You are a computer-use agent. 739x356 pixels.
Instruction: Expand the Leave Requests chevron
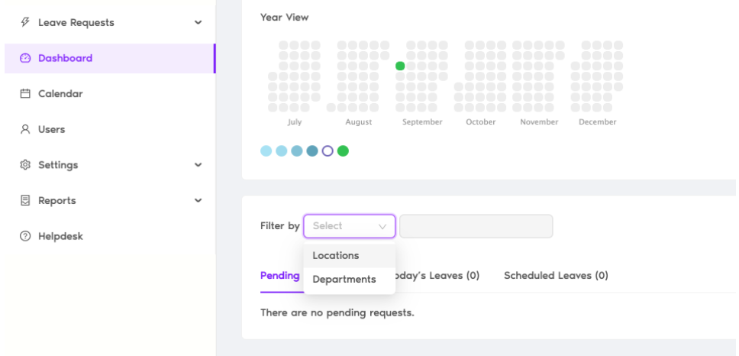click(198, 23)
